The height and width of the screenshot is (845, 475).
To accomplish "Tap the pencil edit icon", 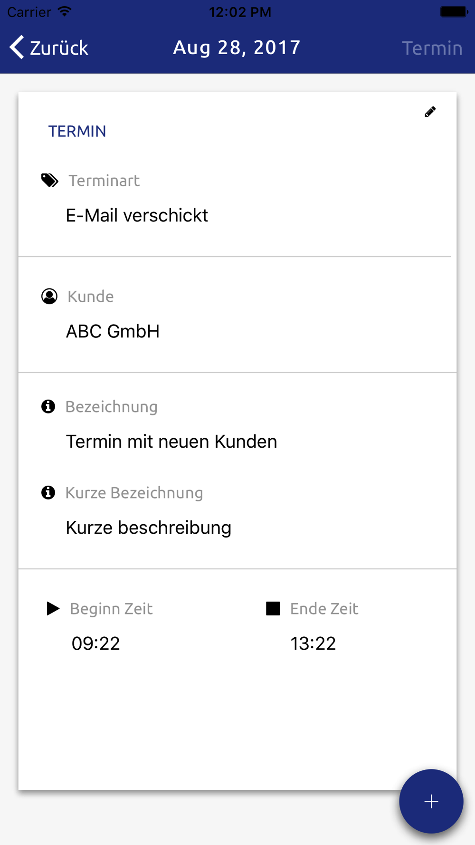I will coord(430,112).
